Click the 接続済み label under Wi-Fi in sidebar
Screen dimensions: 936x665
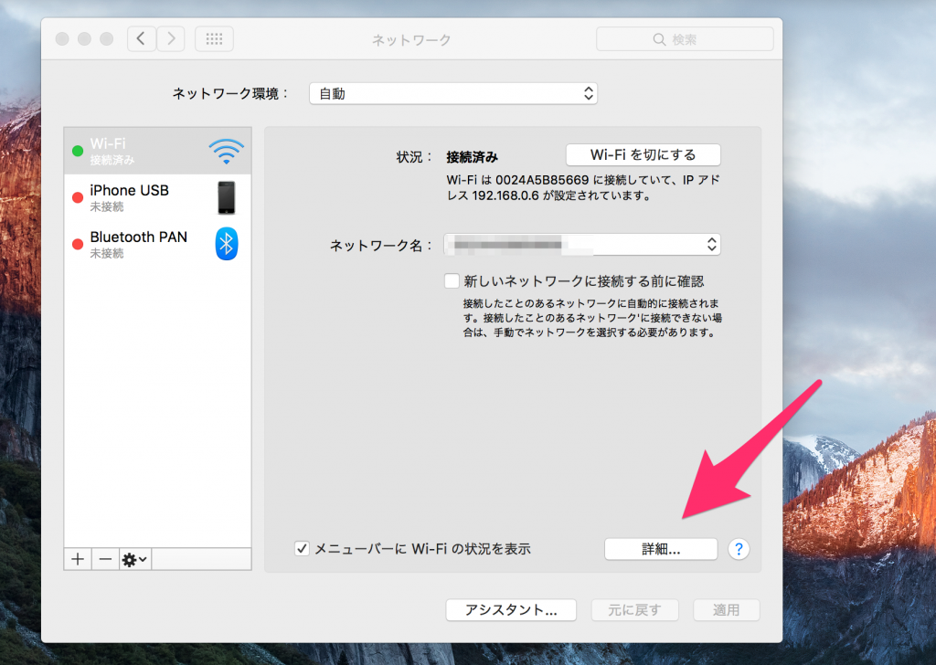(112, 160)
